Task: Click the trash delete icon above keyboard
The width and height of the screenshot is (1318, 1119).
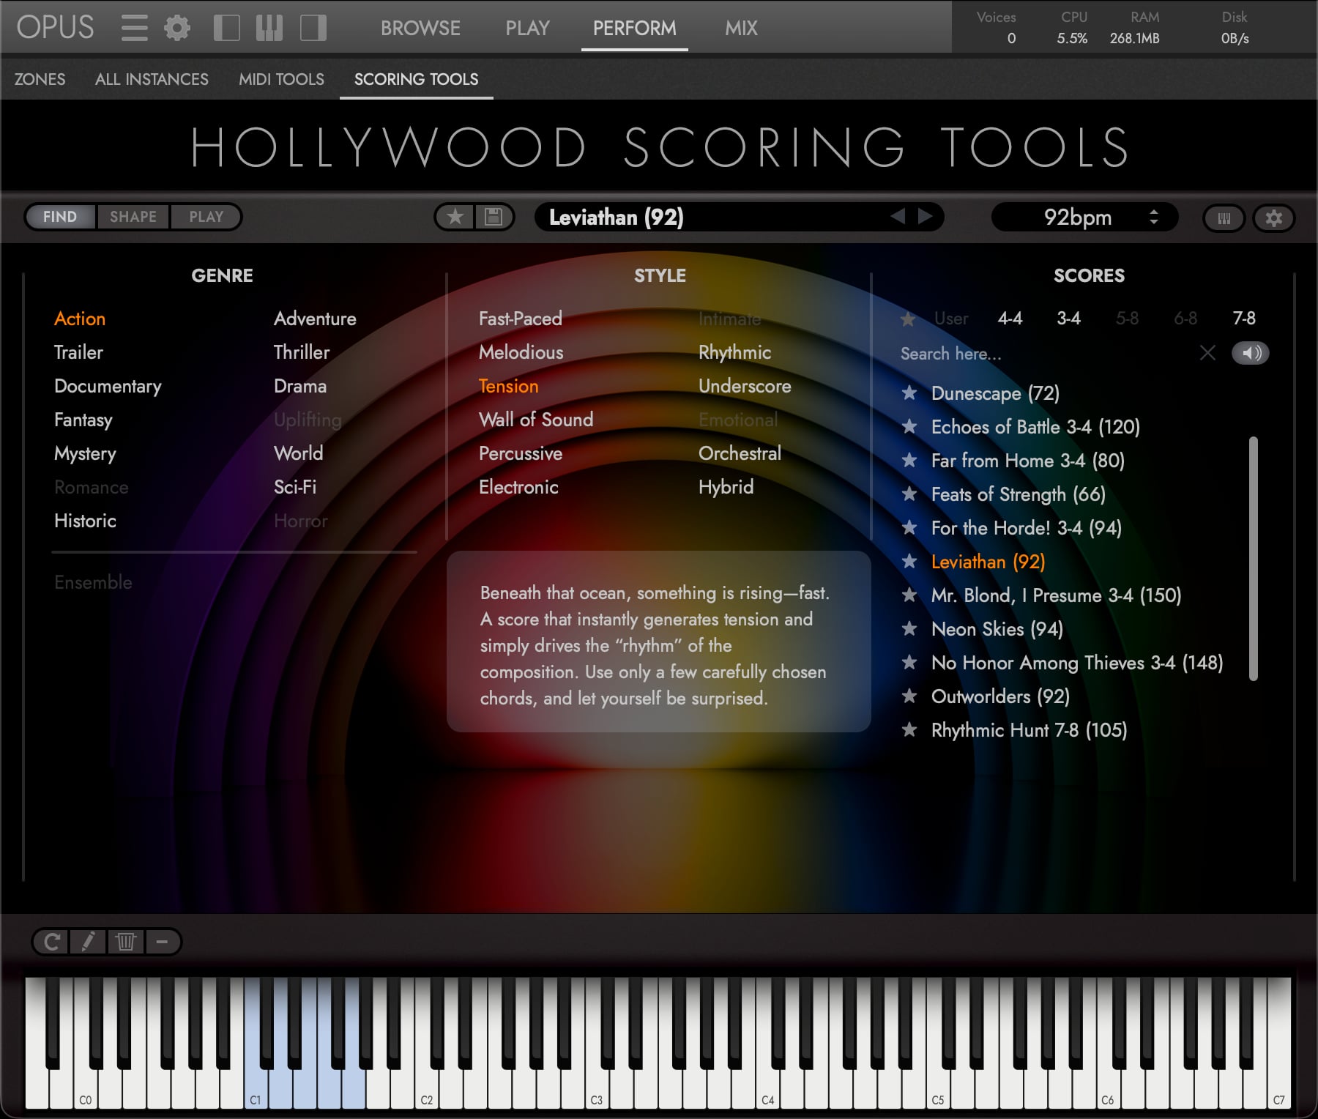Action: pyautogui.click(x=126, y=942)
